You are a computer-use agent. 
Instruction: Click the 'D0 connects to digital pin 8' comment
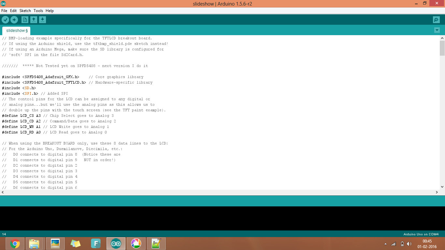coord(61,154)
